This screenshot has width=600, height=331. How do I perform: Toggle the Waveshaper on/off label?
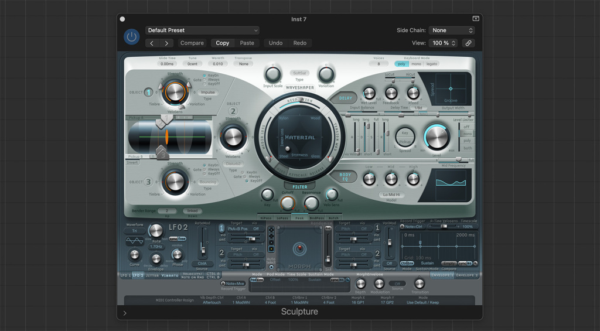click(x=299, y=88)
